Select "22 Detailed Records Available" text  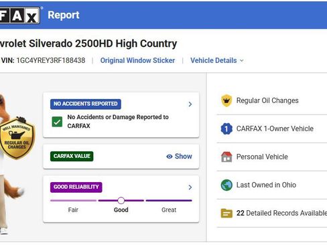tap(281, 213)
